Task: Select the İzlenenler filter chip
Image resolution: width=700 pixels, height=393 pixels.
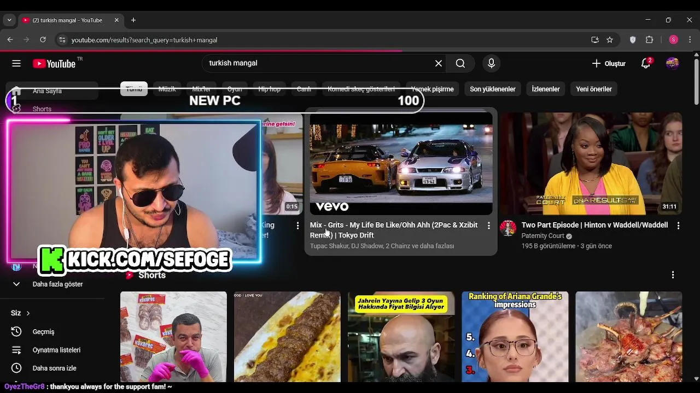Action: click(546, 89)
